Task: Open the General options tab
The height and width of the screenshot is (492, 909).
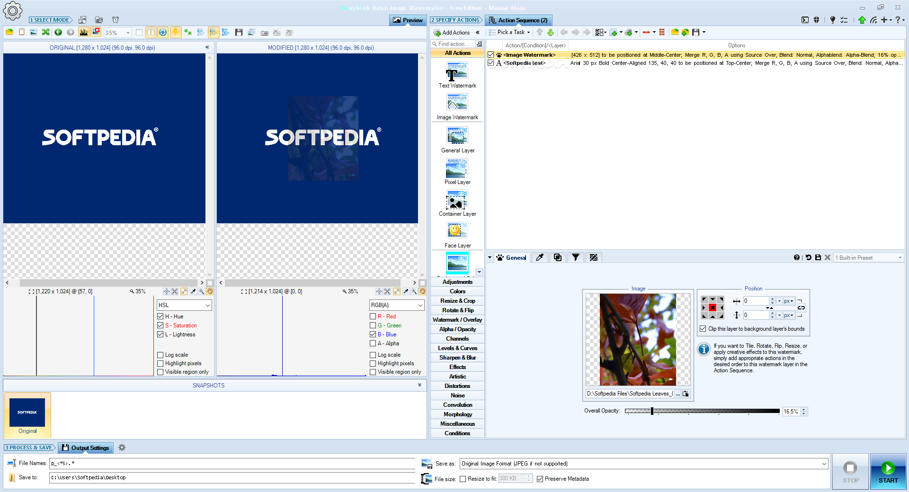Action: tap(511, 257)
